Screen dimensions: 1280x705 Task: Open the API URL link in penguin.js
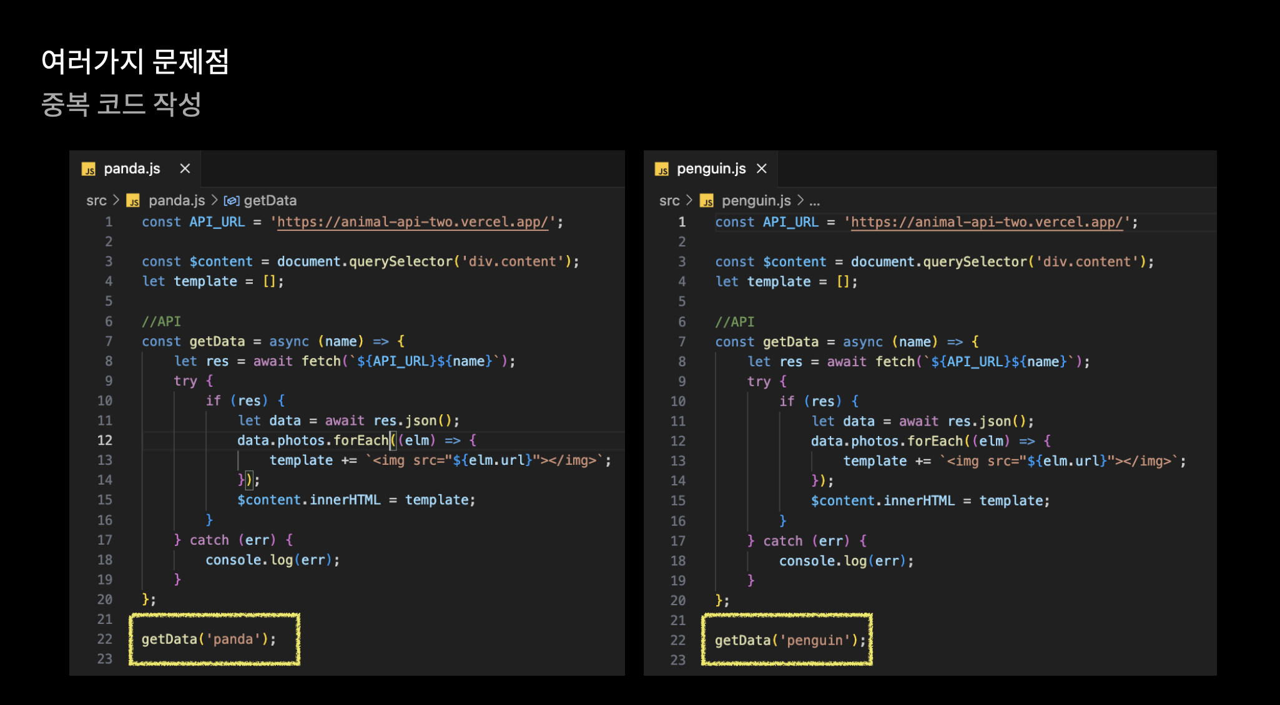coord(987,222)
